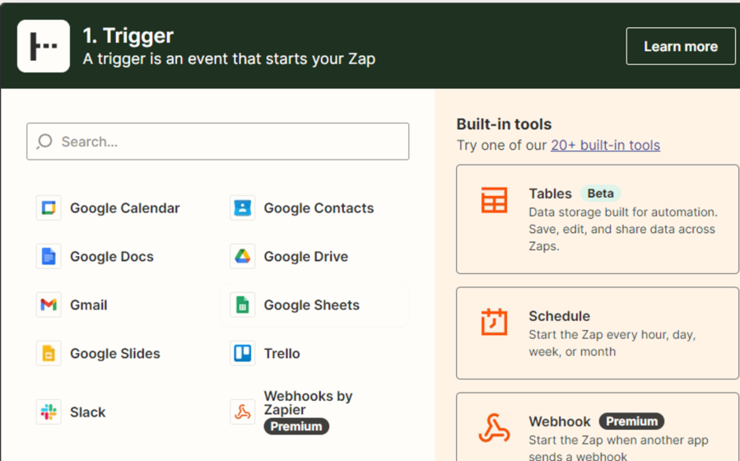Choose Google Contacts as trigger app
The height and width of the screenshot is (461, 740).
(x=319, y=208)
